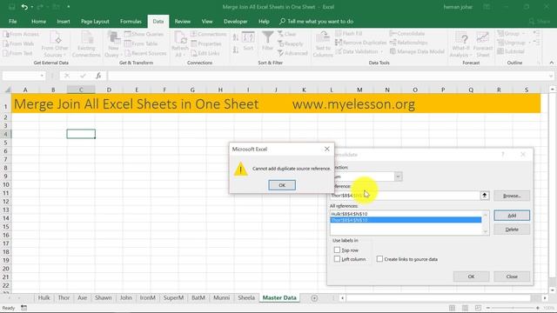Switch to the Developer tab

tap(236, 21)
